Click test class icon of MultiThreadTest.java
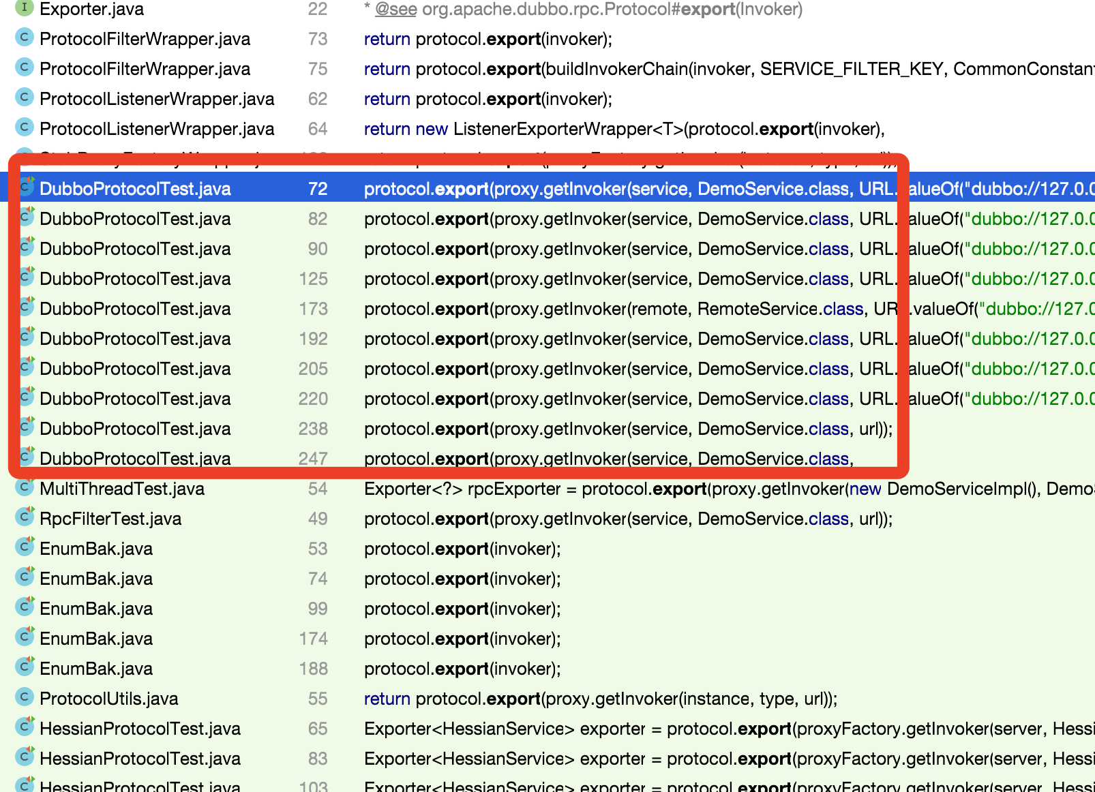This screenshot has height=792, width=1095. (x=25, y=487)
